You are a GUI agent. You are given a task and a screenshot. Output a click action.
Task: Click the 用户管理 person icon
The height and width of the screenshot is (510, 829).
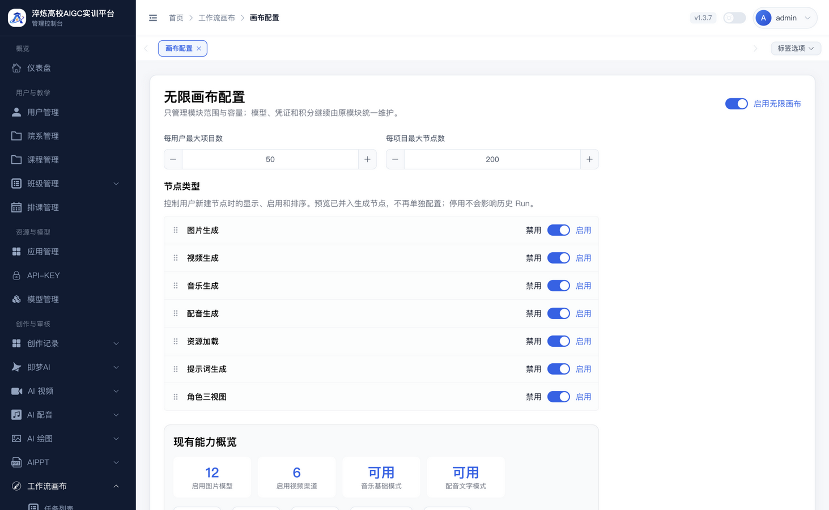click(x=16, y=112)
